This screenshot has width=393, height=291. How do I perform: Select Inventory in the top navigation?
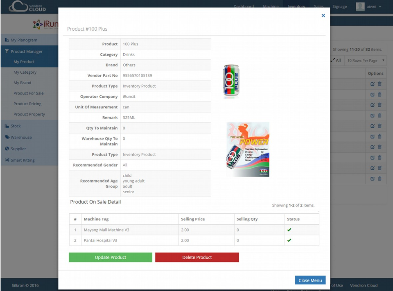click(x=296, y=7)
